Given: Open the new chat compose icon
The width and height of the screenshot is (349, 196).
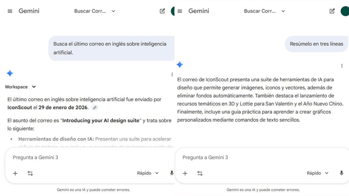Looking at the screenshot, I should click(x=163, y=11).
